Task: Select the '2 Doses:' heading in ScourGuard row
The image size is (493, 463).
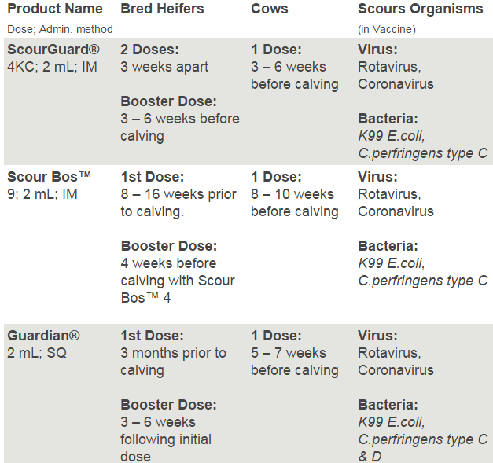Action: (149, 50)
